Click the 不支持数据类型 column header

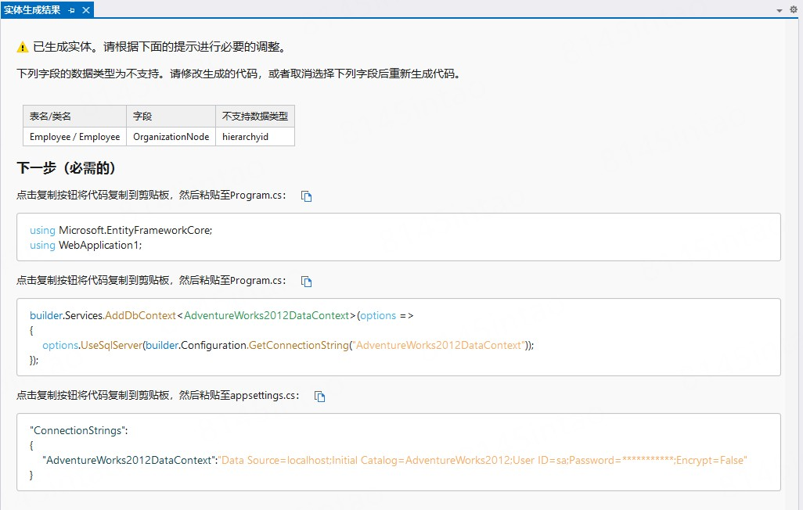254,116
